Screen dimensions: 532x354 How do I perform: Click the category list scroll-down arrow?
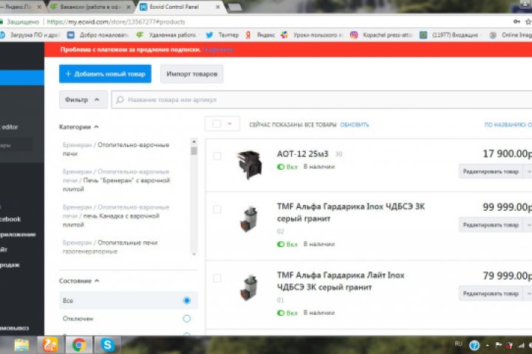point(194,254)
